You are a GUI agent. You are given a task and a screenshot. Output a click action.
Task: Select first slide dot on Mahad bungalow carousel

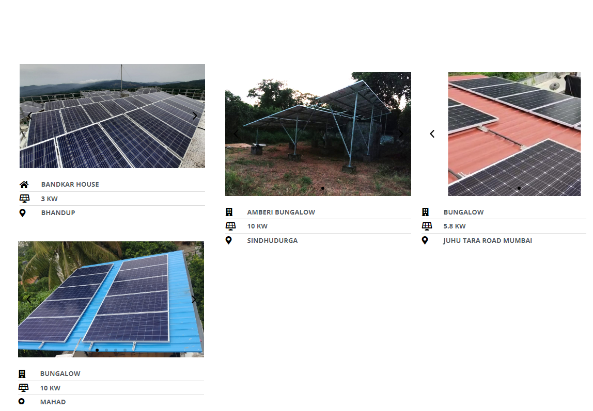pyautogui.click(x=97, y=350)
